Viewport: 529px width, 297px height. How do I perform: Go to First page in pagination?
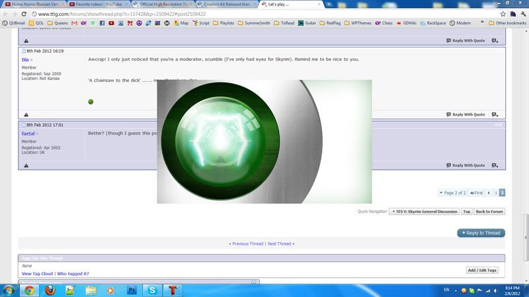point(476,193)
